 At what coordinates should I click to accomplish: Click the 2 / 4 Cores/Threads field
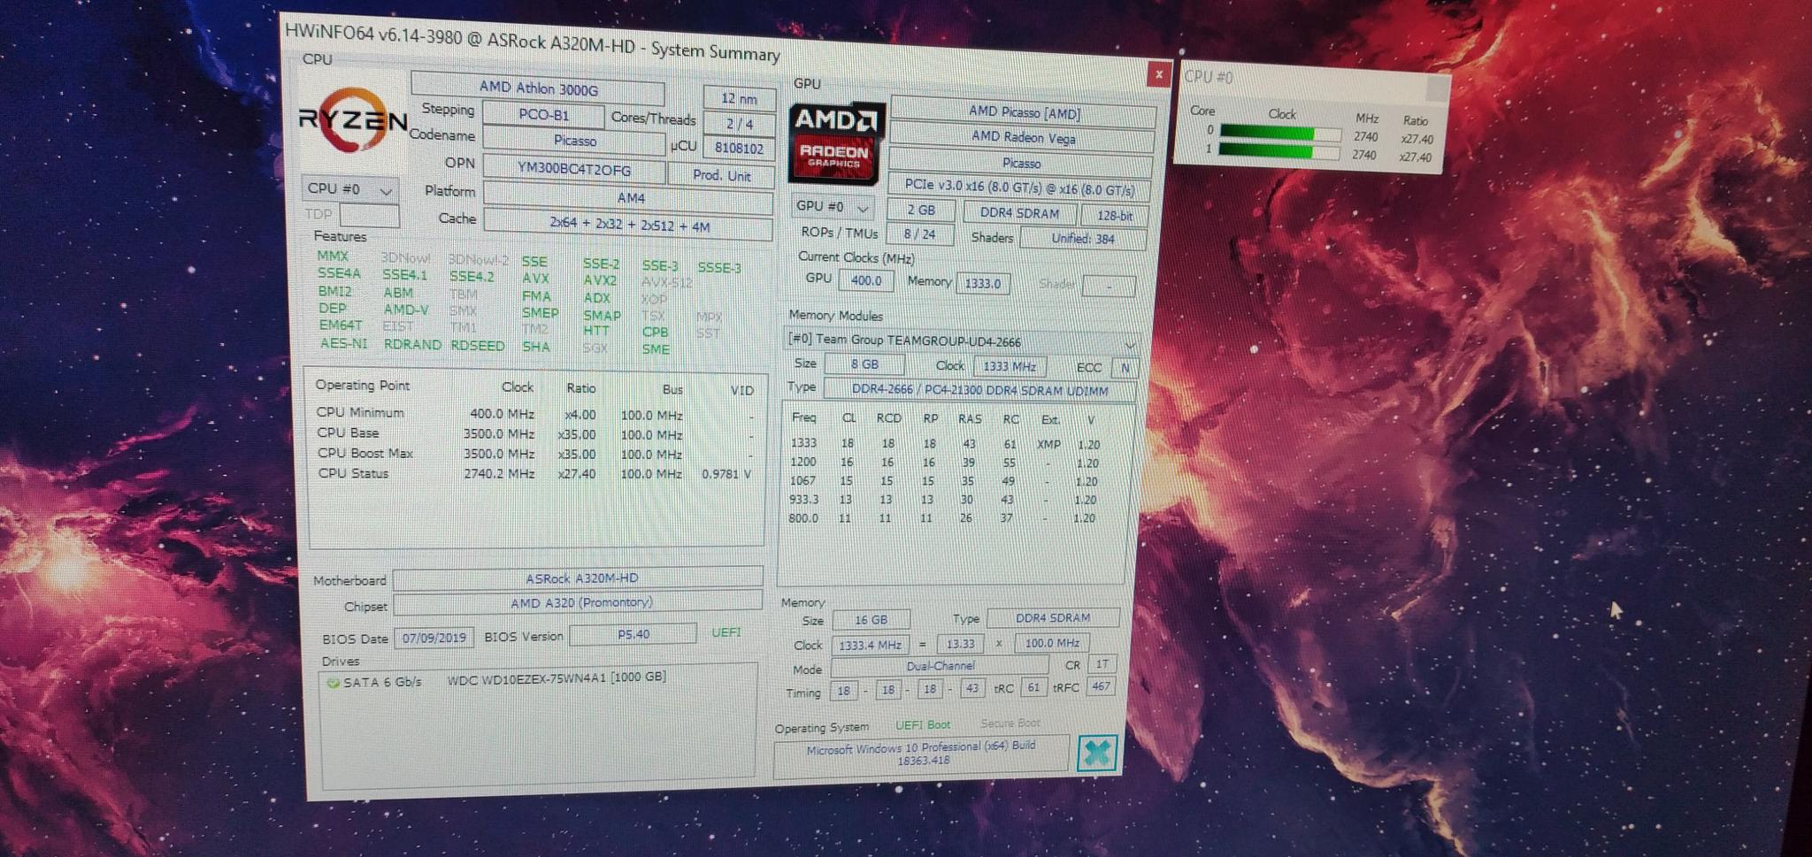pyautogui.click(x=740, y=124)
